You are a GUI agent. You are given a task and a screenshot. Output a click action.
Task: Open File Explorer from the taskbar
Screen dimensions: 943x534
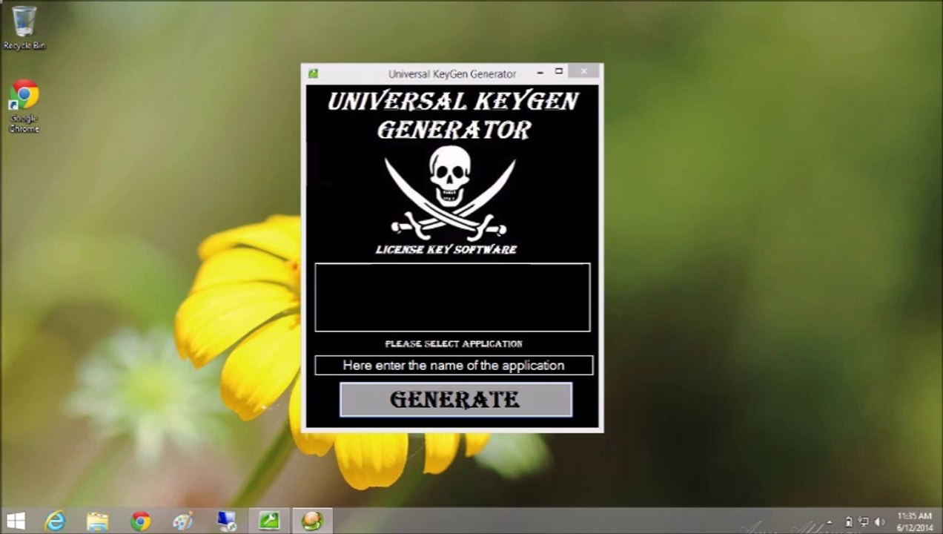97,521
